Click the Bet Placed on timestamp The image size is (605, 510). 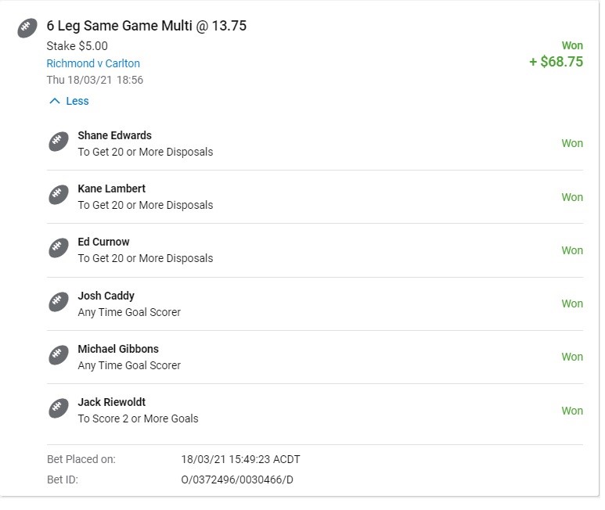[240, 459]
